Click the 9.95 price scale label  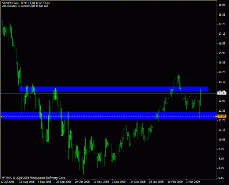(222, 149)
